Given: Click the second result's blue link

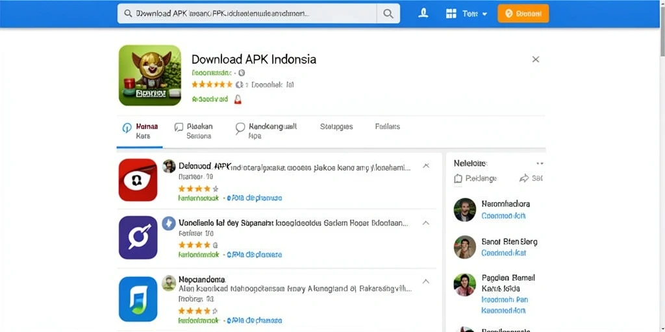Looking at the screenshot, I should pyautogui.click(x=254, y=255).
